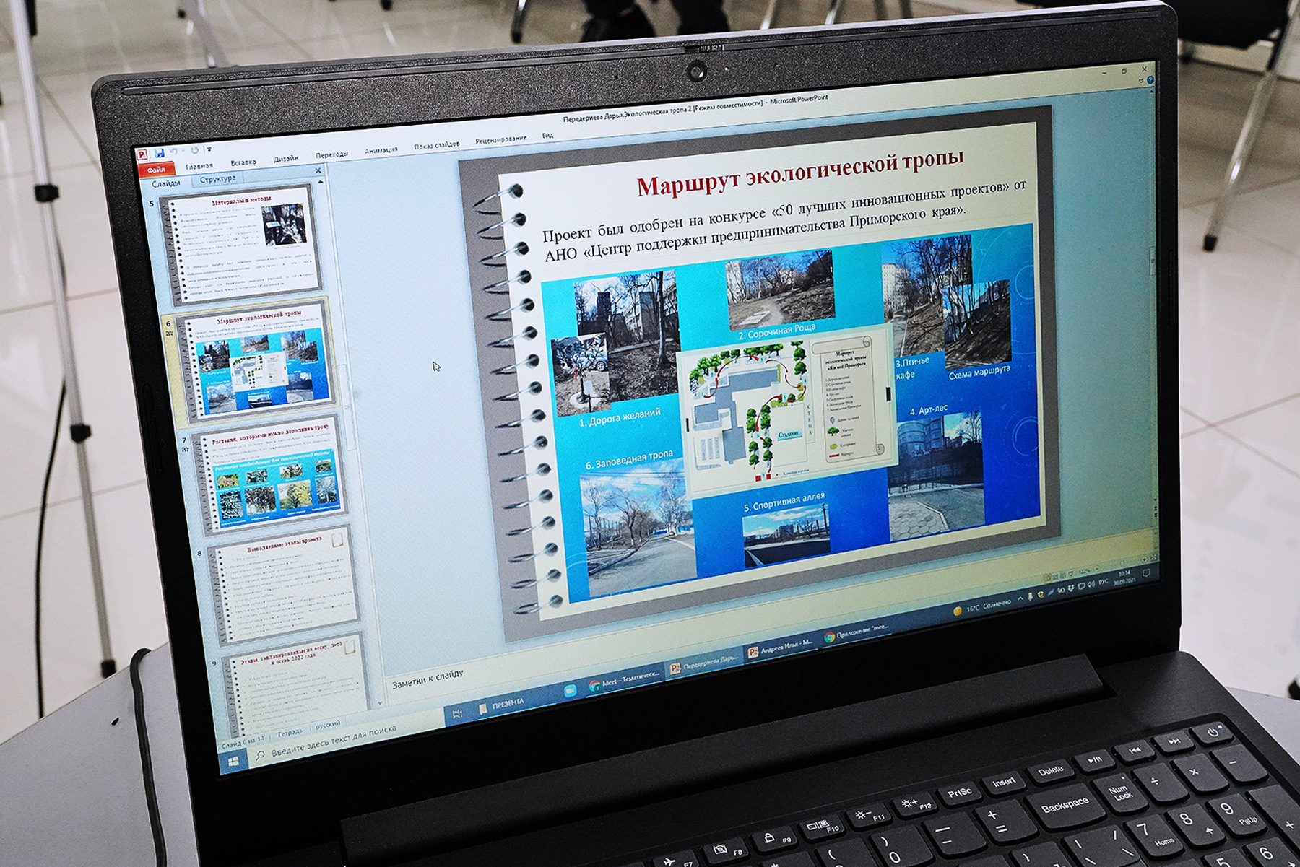This screenshot has width=1300, height=867.
Task: Expand hidden system tray icons chevron
Action: [x=1020, y=598]
